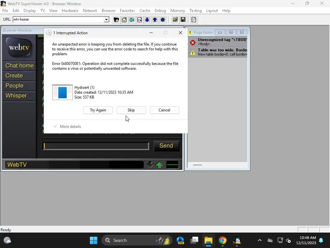Click the black-house home icon in toolbar

(x=116, y=20)
